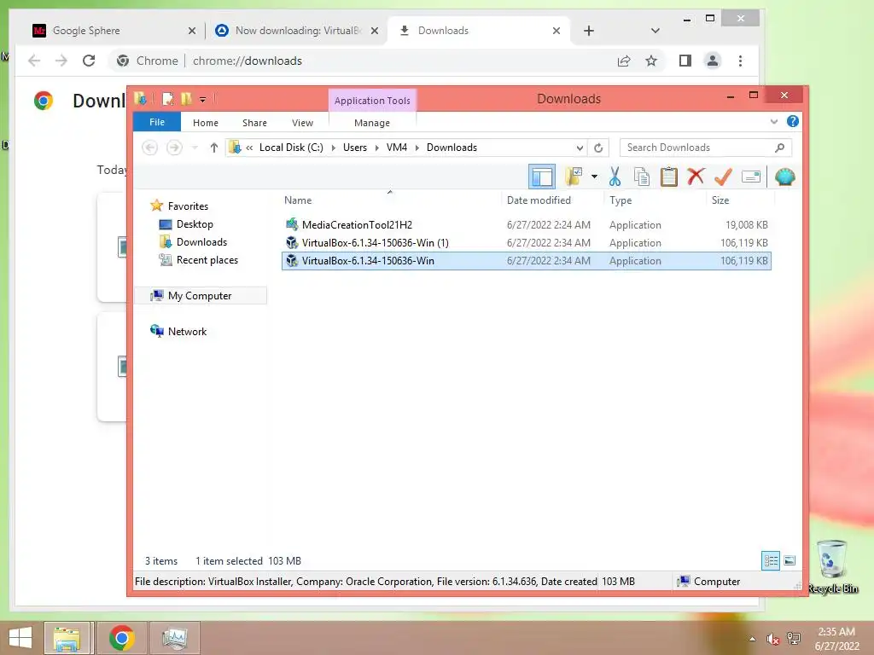Image resolution: width=874 pixels, height=655 pixels.
Task: Click the Explorer Help question mark icon
Action: (x=792, y=121)
